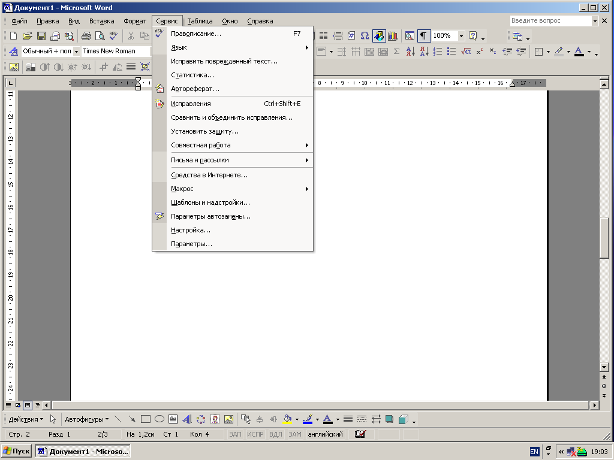Image resolution: width=614 pixels, height=460 pixels.
Task: Switch to Outline view button
Action: pos(37,405)
